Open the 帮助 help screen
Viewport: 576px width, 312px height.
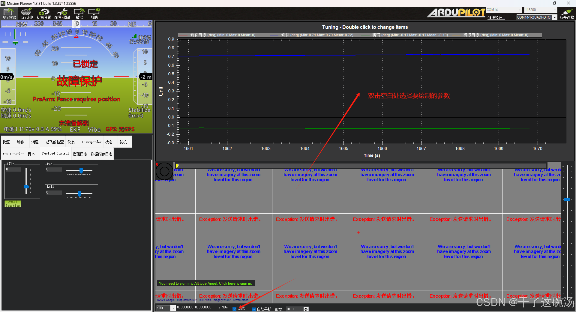point(94,14)
